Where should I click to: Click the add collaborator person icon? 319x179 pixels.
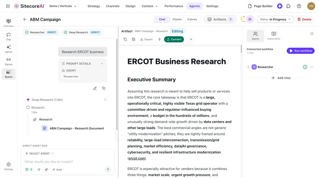click(x=250, y=19)
